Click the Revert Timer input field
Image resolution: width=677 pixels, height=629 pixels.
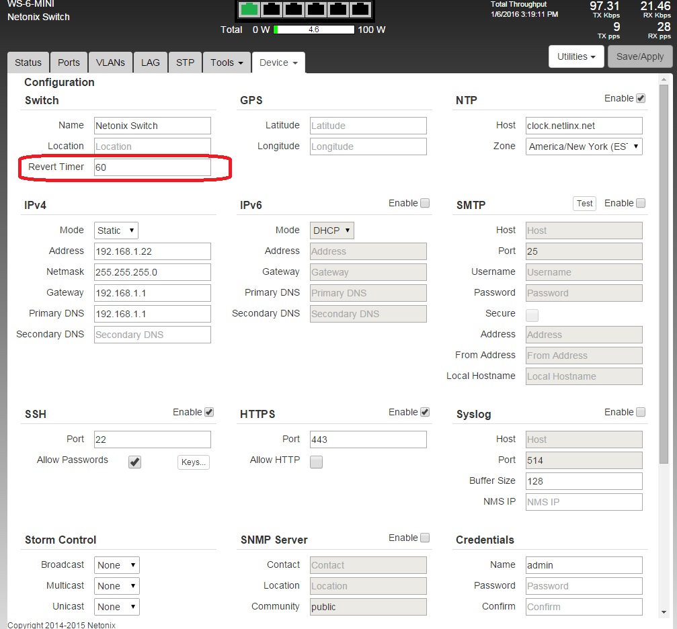[152, 167]
